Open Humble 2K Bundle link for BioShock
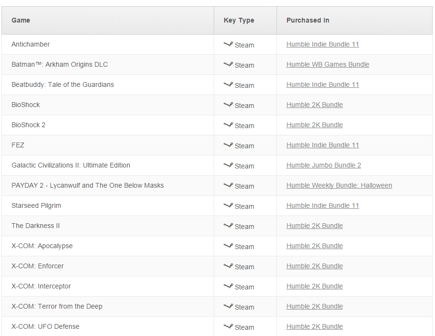The height and width of the screenshot is (336, 435). [315, 105]
